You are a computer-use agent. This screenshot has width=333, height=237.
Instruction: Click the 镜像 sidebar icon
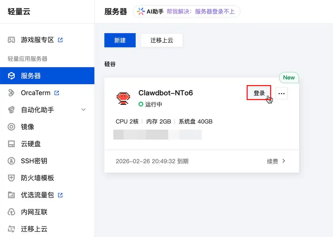(x=11, y=127)
